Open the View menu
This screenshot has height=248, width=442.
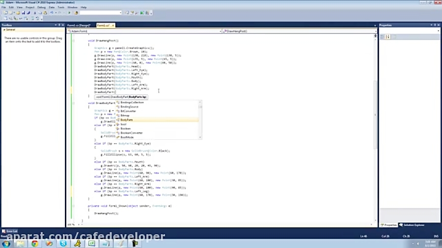tap(20, 7)
